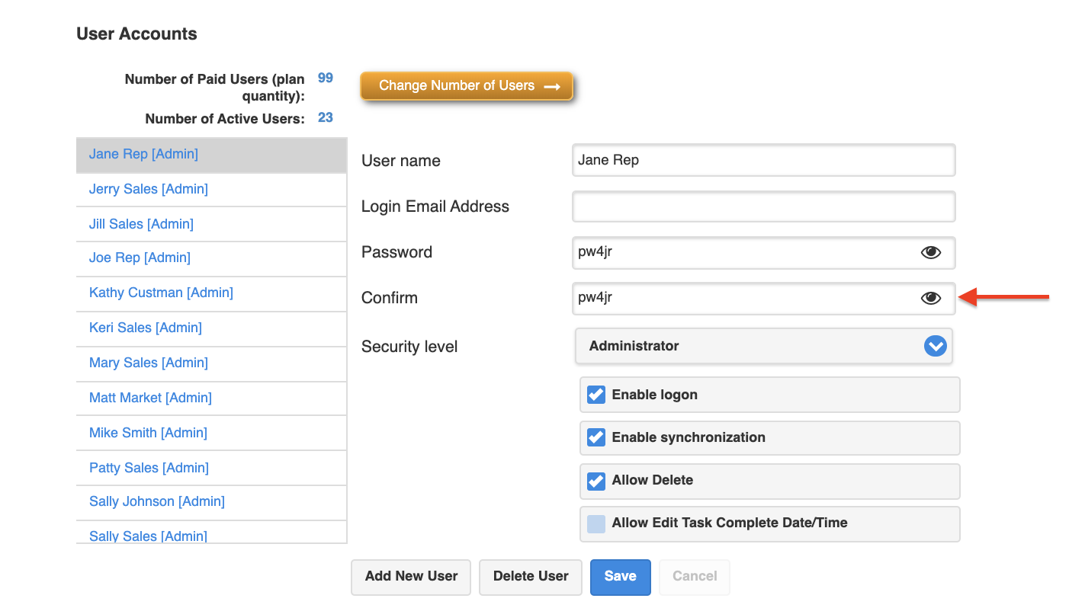
Task: Open the Administrator security level dropdown
Action: [762, 346]
